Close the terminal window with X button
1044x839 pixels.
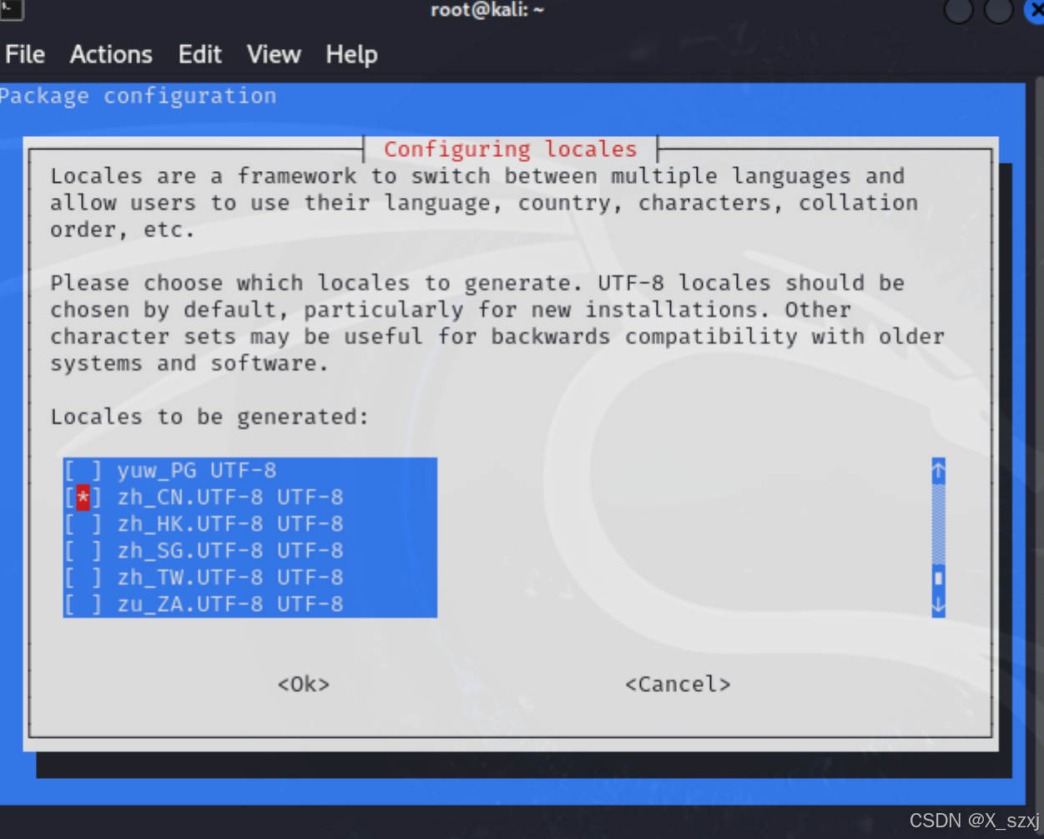click(1035, 11)
